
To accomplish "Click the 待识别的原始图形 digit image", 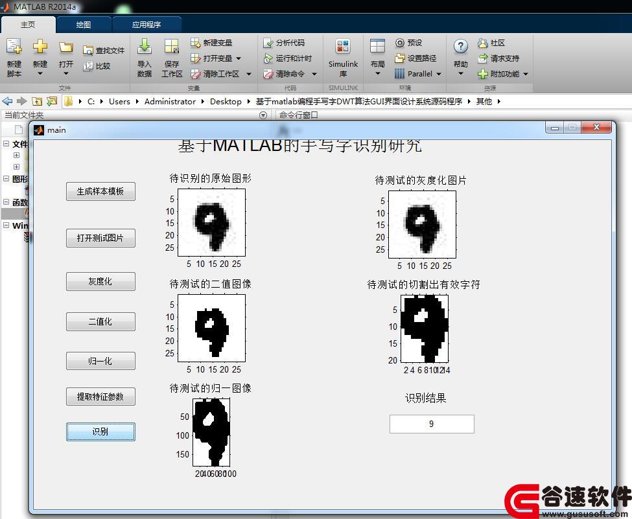I will tap(211, 222).
